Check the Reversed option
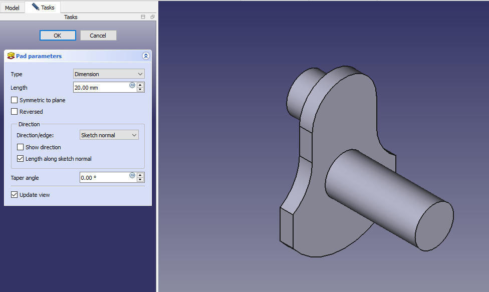Image resolution: width=489 pixels, height=292 pixels. (x=15, y=112)
